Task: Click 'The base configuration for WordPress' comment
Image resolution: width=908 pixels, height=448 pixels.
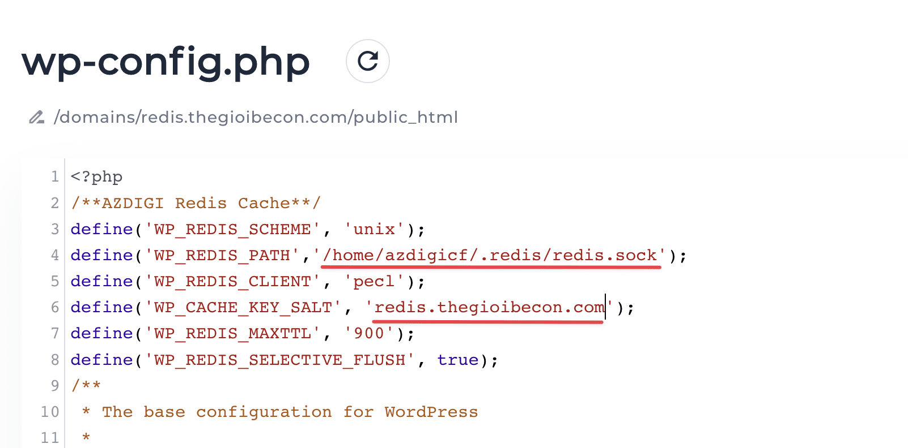Action: (x=290, y=412)
